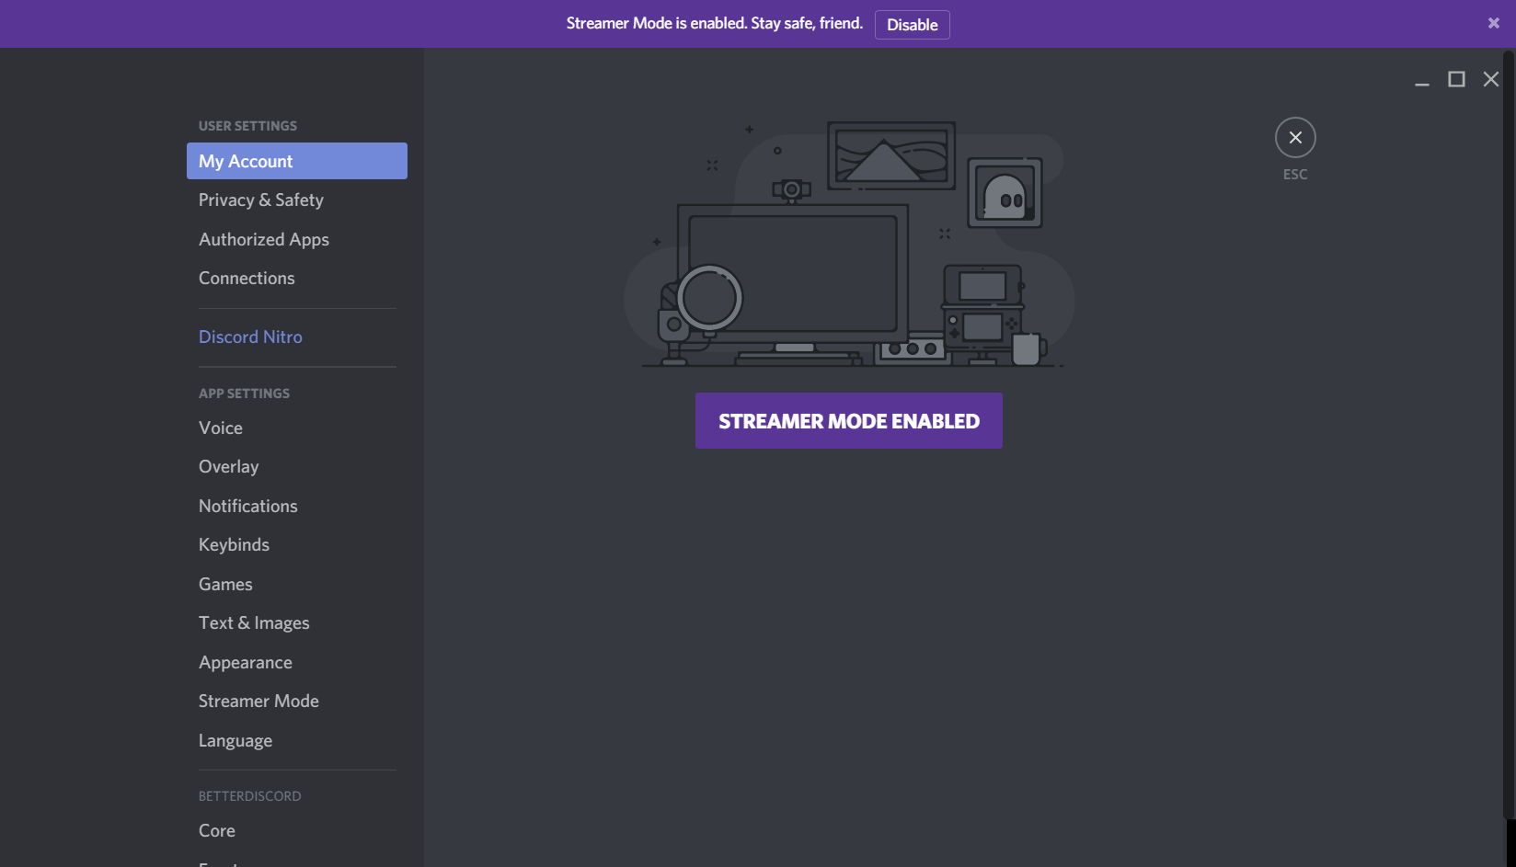The height and width of the screenshot is (867, 1516).
Task: Close the Discord window
Action: pos(1490,80)
